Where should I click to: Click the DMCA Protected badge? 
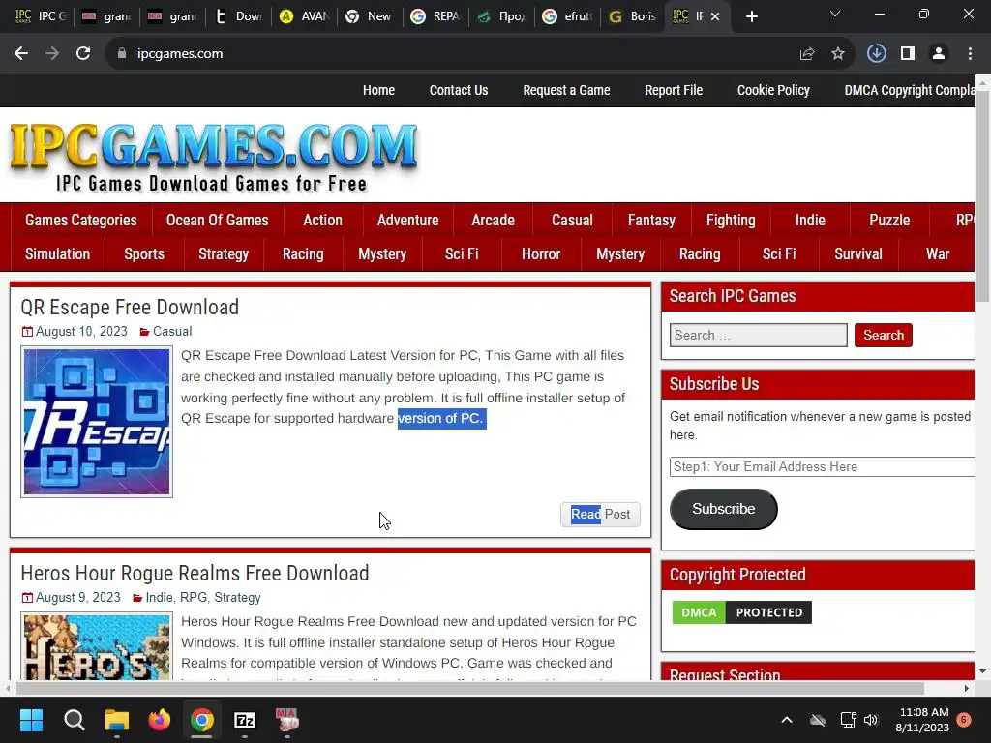(x=741, y=612)
